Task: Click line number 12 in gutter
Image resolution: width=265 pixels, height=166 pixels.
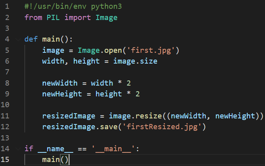Action: tap(5, 127)
